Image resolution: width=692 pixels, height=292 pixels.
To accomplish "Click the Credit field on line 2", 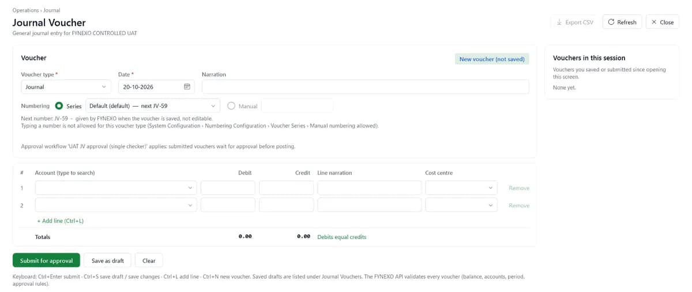I will (287, 205).
